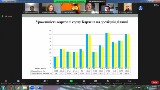
Task: Click the 36,72 value under № 11
Action: click(x=120, y=71)
